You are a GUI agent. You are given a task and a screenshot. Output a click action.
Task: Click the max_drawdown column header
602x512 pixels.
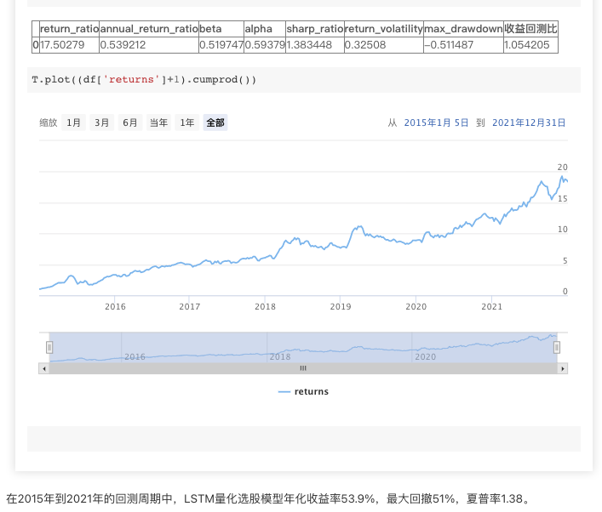pos(462,29)
